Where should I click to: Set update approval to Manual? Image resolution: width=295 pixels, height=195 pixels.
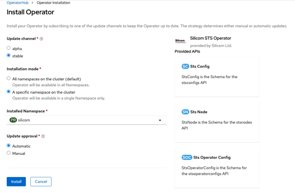coord(8,153)
